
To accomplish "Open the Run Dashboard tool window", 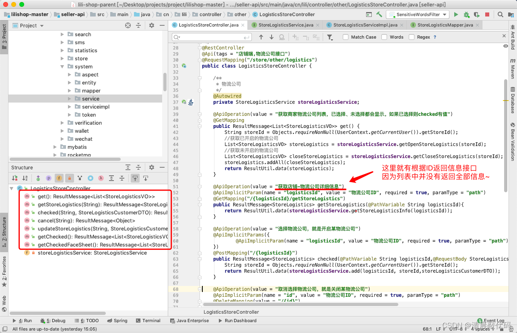I will [x=237, y=321].
